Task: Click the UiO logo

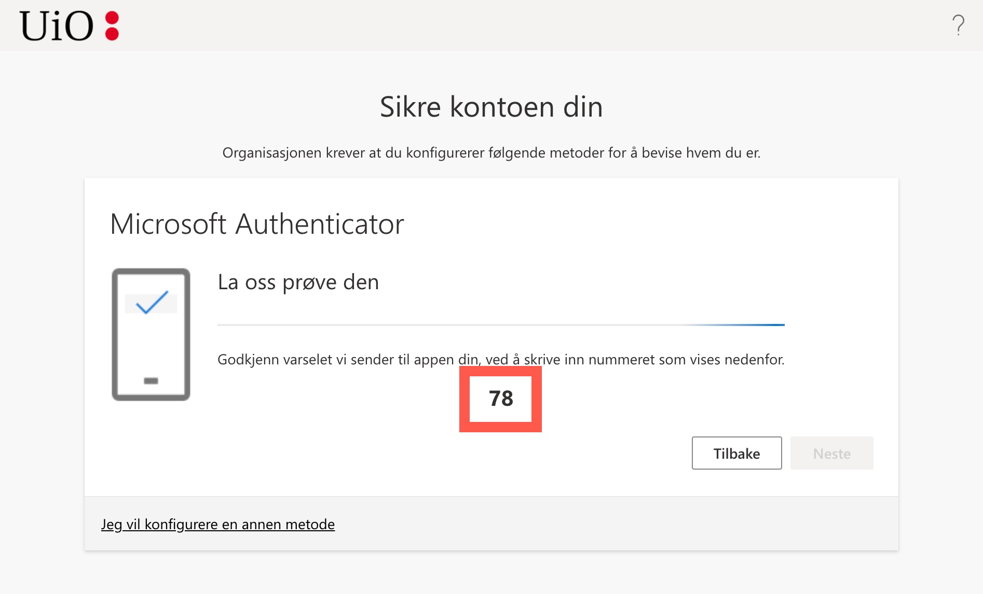Action: (x=70, y=26)
